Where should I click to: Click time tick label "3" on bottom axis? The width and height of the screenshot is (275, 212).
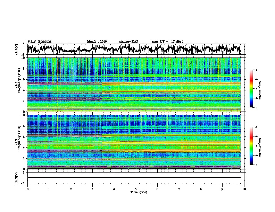click(x=92, y=189)
